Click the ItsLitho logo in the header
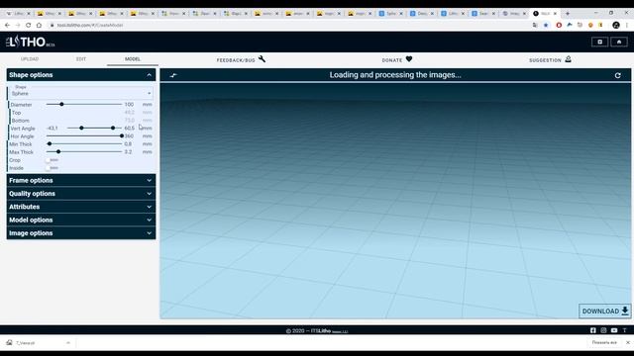 [31, 42]
